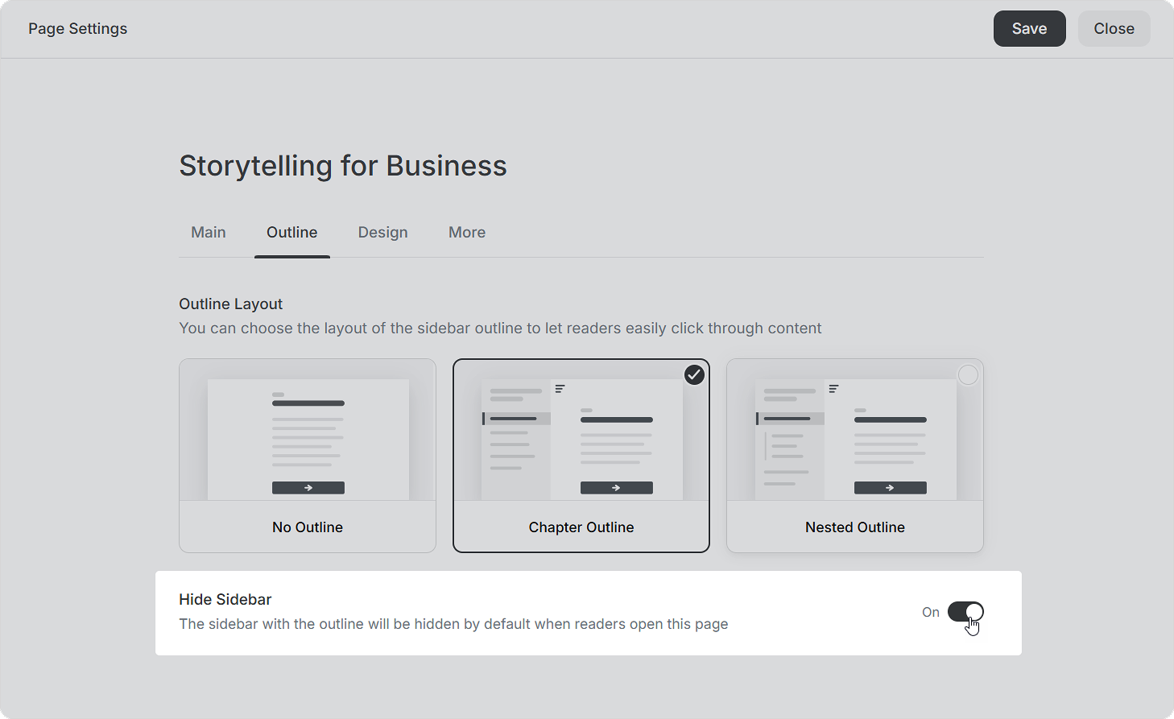Click the 'Storytelling for Business' title
The image size is (1174, 719).
pos(343,166)
